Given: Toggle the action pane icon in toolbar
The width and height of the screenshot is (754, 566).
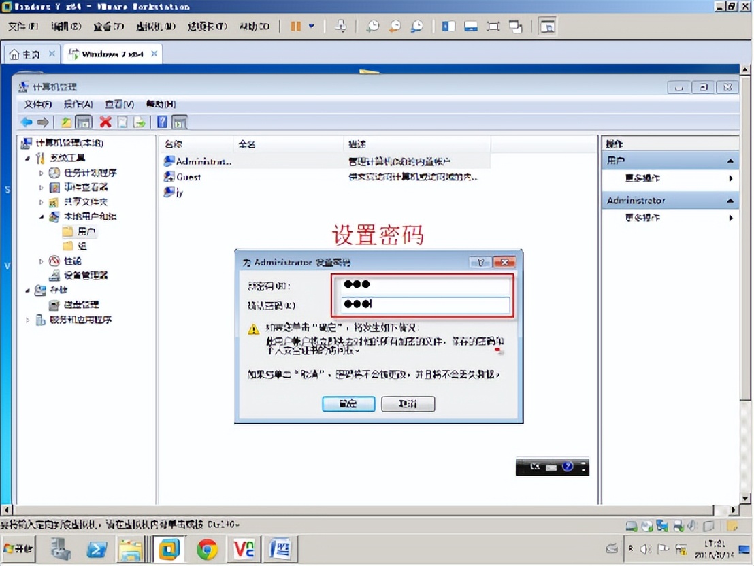Looking at the screenshot, I should pyautogui.click(x=180, y=122).
